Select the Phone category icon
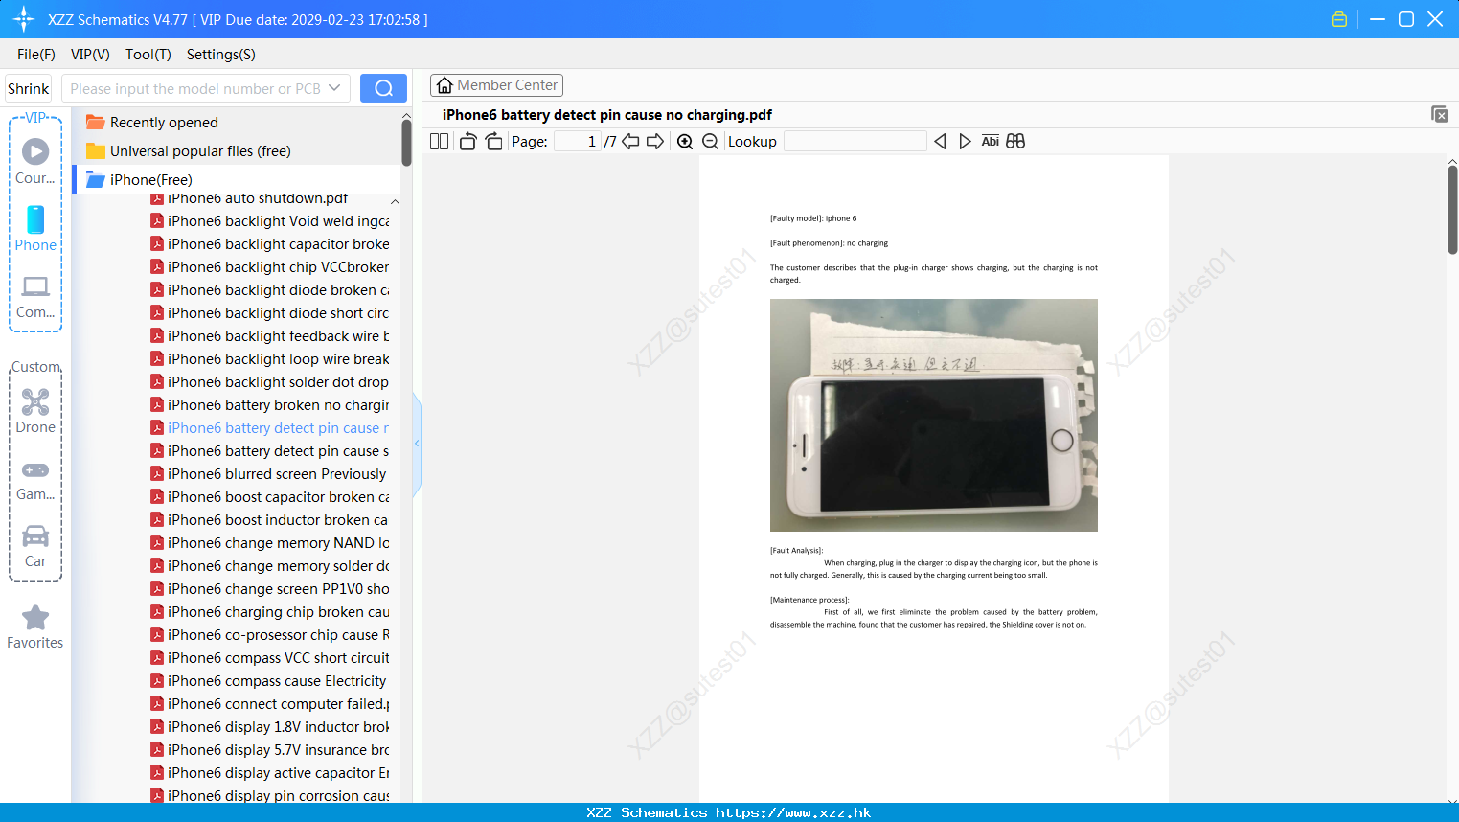The height and width of the screenshot is (822, 1459). coord(35,228)
